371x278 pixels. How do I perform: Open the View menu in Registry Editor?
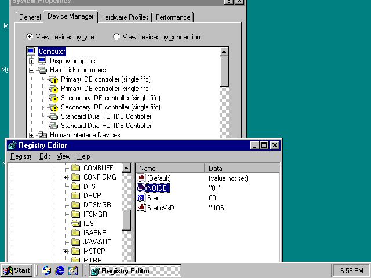point(63,156)
